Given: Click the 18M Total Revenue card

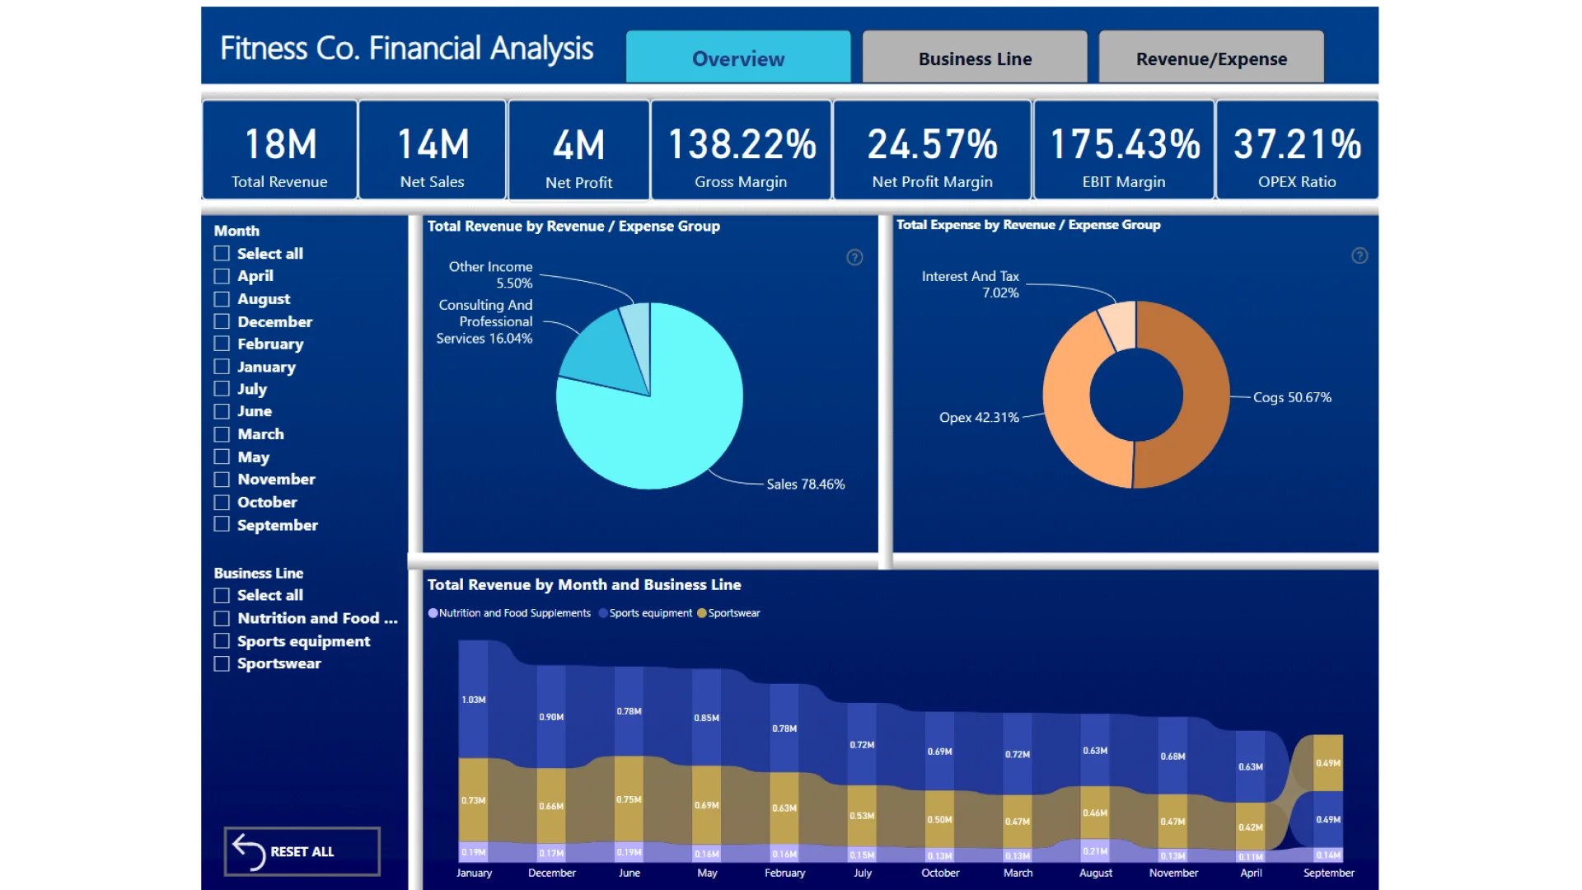Looking at the screenshot, I should click(279, 150).
